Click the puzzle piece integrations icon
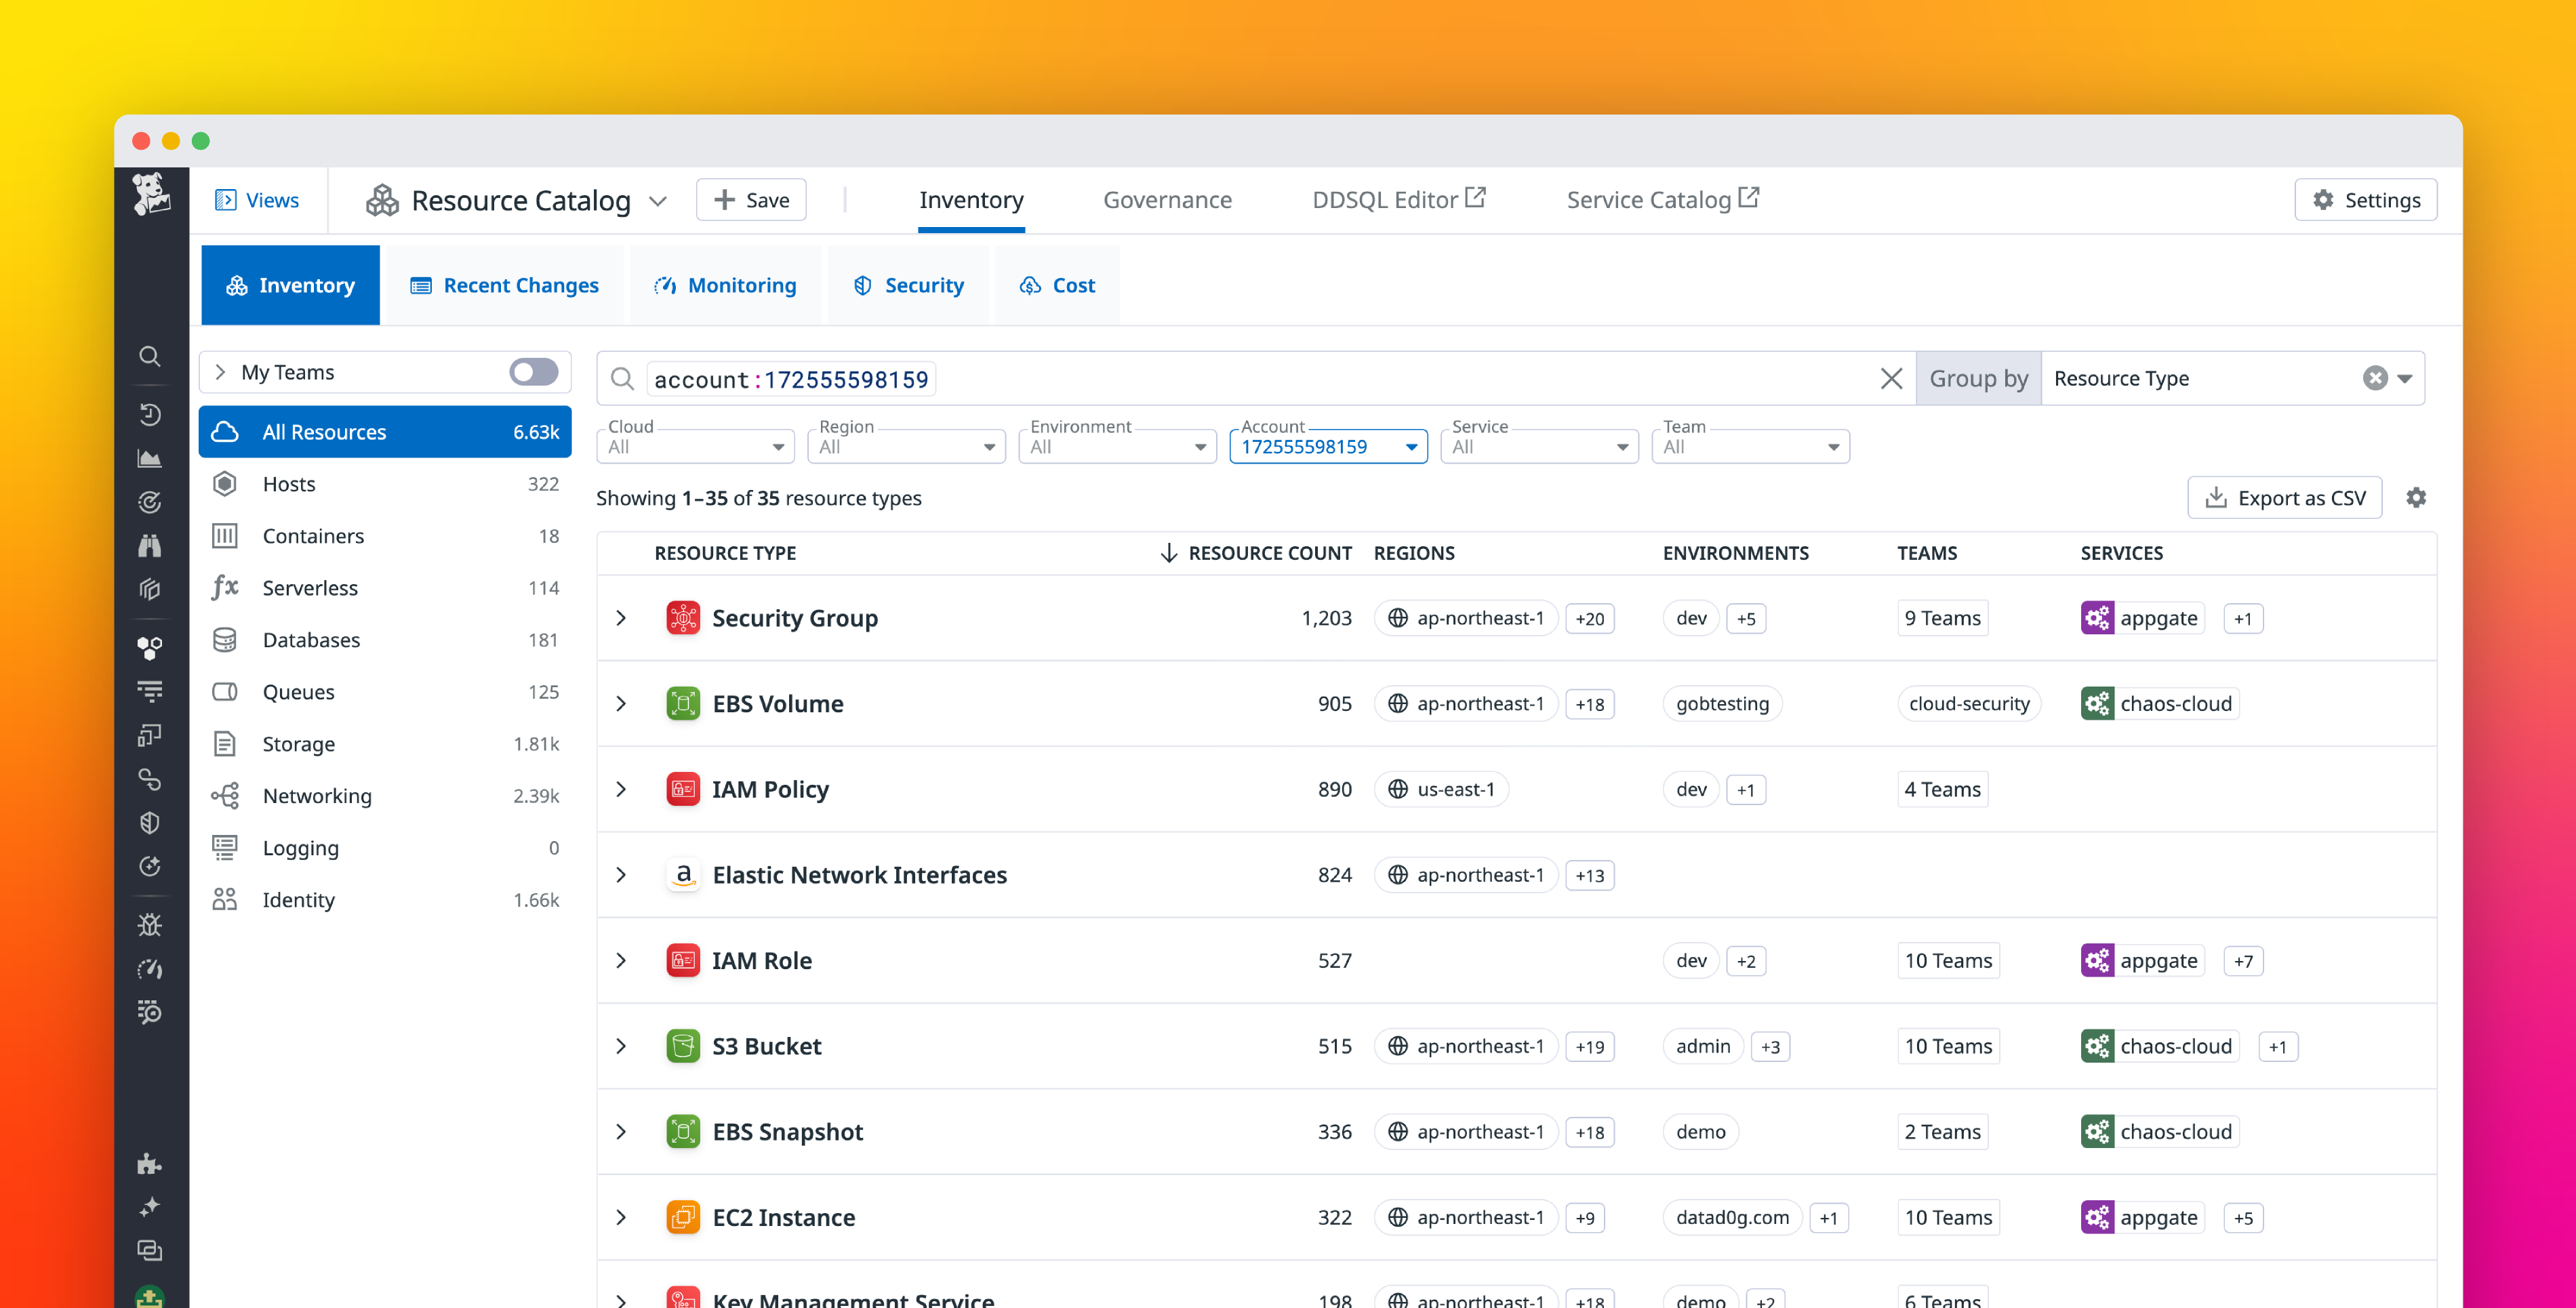 (x=150, y=1164)
